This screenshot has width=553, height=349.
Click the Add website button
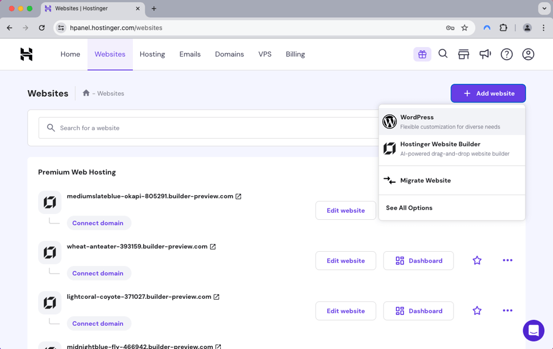488,93
